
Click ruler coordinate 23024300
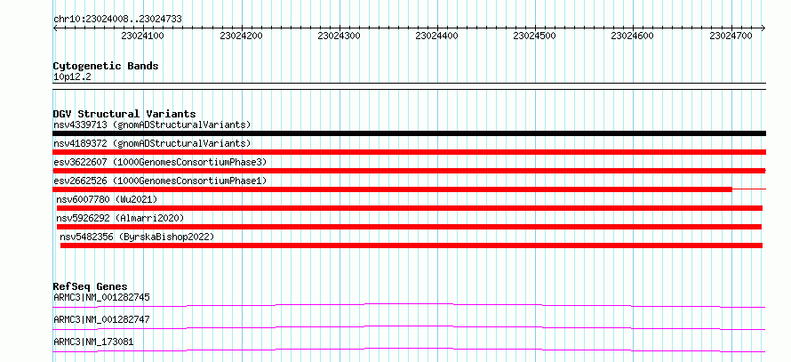(x=339, y=36)
